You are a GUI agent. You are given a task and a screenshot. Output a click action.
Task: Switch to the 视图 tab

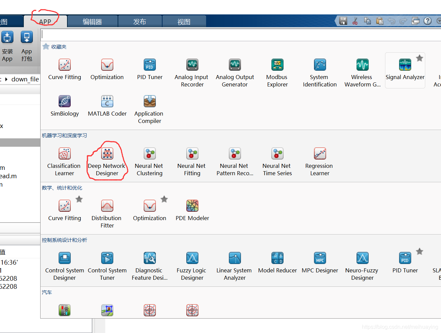(x=184, y=21)
